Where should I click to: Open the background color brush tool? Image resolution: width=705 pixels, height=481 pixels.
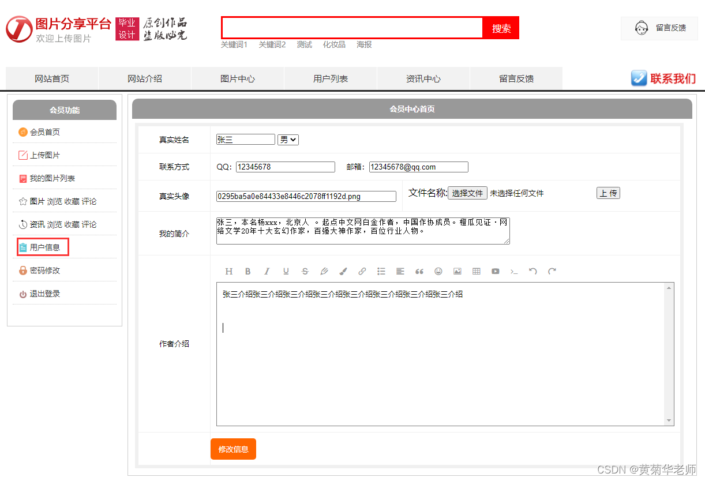click(x=343, y=271)
